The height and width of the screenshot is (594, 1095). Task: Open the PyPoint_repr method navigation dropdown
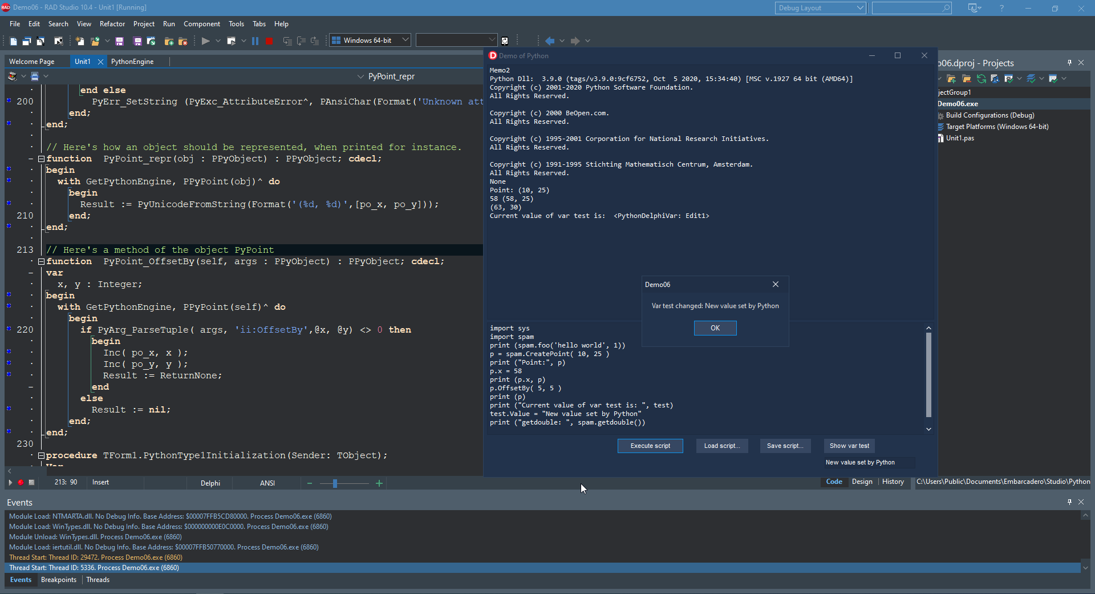360,76
